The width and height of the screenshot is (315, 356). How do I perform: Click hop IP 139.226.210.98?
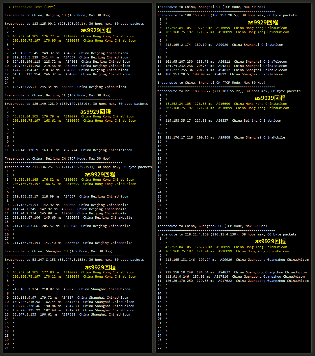click(x=26, y=302)
